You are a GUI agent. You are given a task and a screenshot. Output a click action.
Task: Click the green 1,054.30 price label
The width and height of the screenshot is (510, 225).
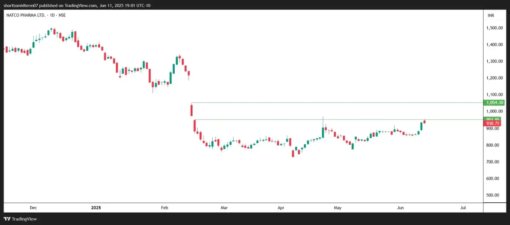click(494, 103)
